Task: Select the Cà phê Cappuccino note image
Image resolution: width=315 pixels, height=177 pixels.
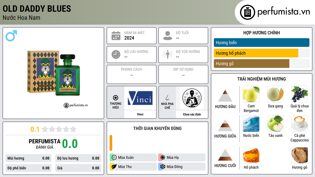Action: coord(300,124)
